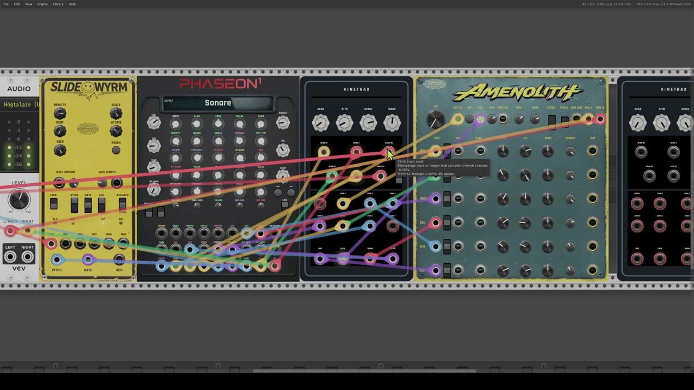The image size is (694, 390).
Task: Click the Audio module LEFT input jack
Action: (10, 258)
